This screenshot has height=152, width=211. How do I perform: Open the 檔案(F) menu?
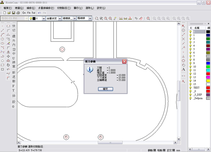click(x=8, y=8)
